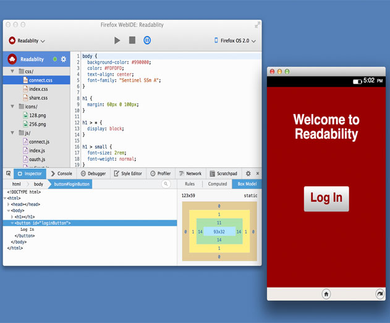Screen dimensions: 390x323
Task: Open 256.png image file
Action: 38,124
